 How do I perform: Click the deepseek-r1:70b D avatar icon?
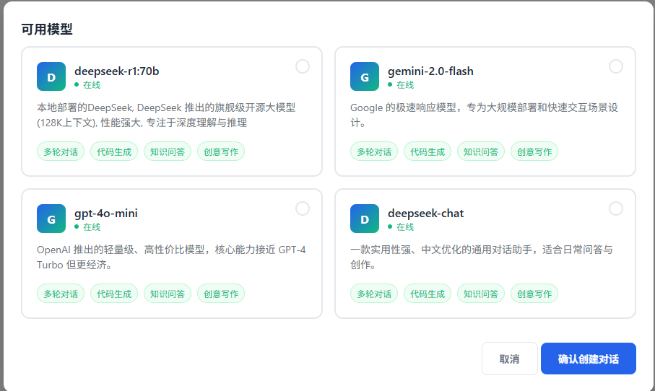(51, 76)
